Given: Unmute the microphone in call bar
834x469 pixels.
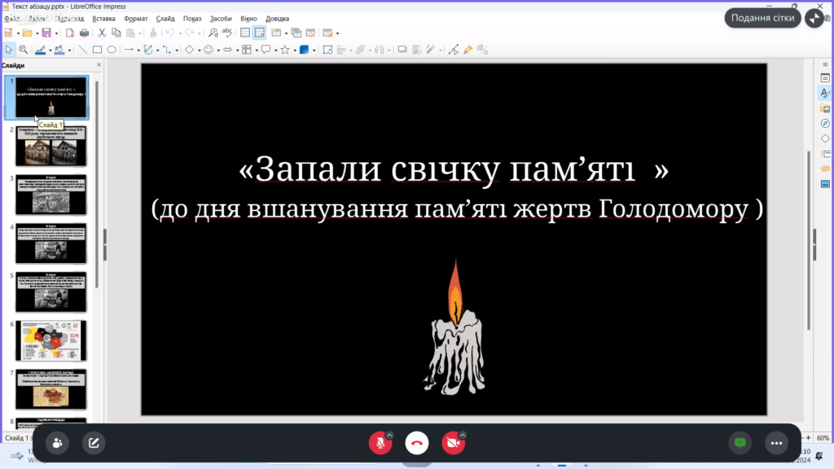Looking at the screenshot, I should pos(380,443).
